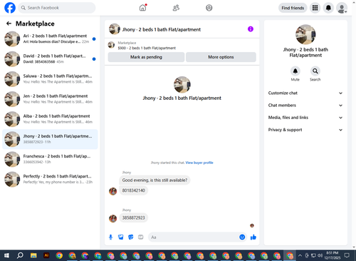Open the volume speaker tray icon
This screenshot has width=356, height=261.
320,255
